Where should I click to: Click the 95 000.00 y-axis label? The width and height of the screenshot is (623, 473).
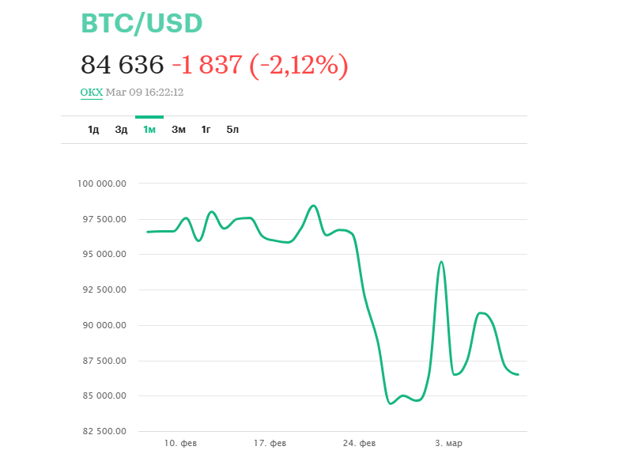[x=105, y=255]
